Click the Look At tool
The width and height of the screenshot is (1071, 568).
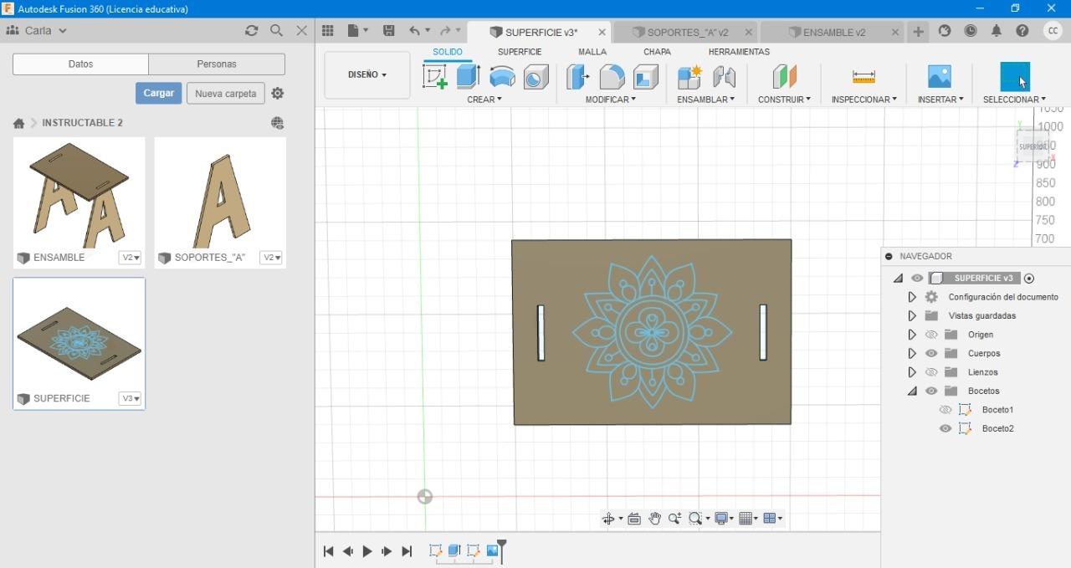click(x=634, y=519)
